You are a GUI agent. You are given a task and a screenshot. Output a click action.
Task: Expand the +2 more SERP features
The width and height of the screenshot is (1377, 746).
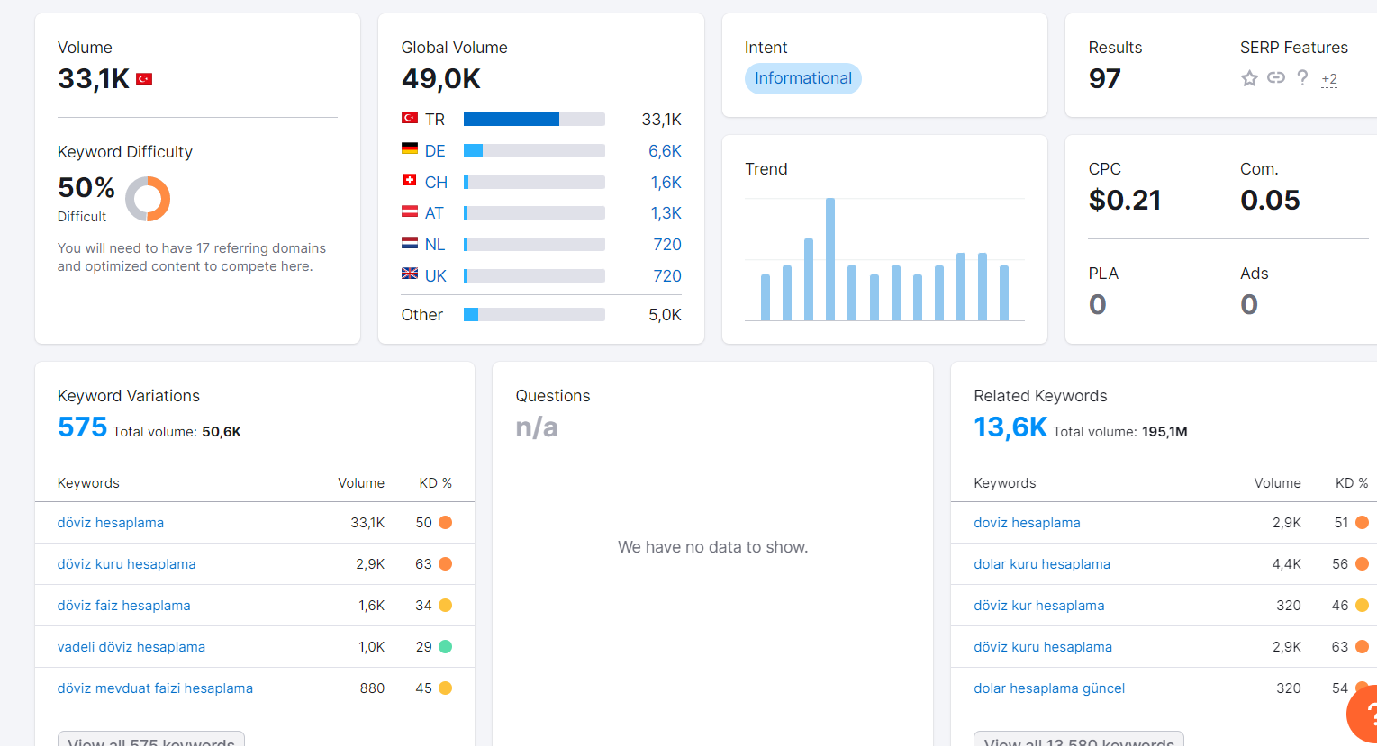[x=1329, y=79]
